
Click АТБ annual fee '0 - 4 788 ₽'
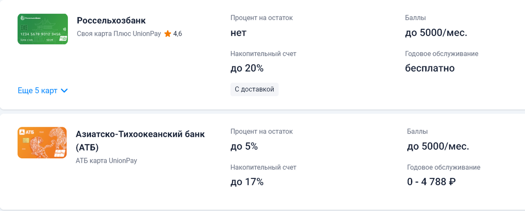point(431,182)
